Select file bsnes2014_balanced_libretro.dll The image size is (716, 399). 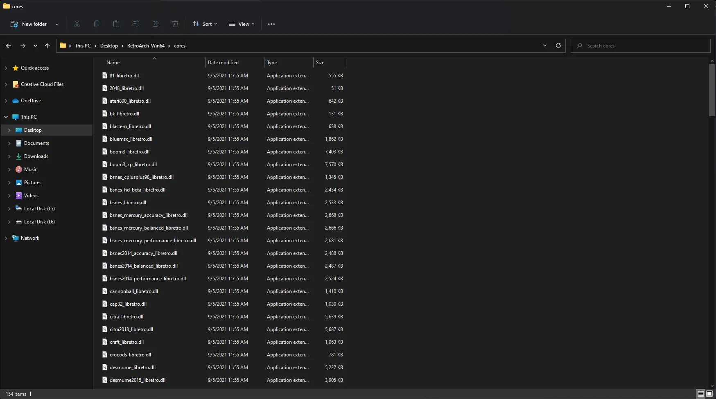144,266
